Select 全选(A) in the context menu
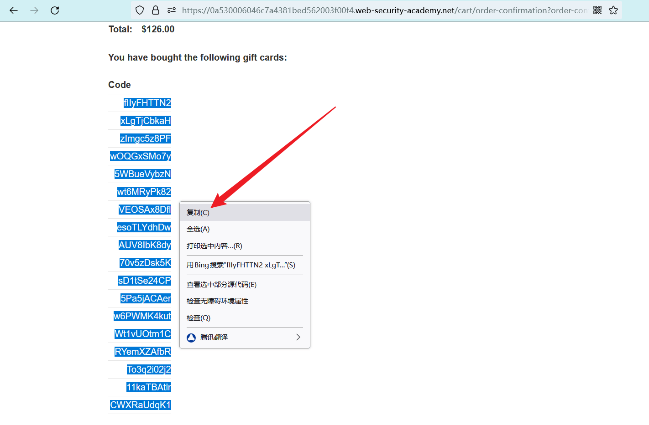The image size is (649, 425). [x=198, y=229]
